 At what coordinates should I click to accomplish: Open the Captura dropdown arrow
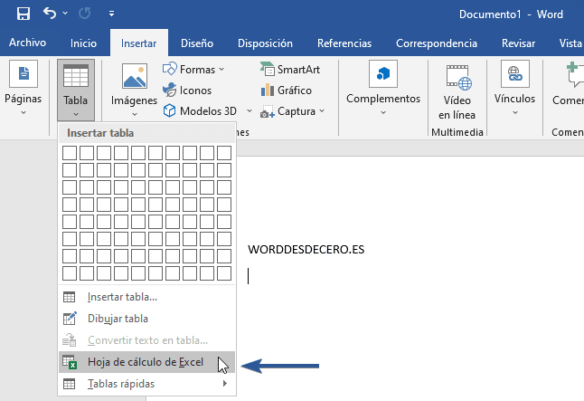[322, 110]
